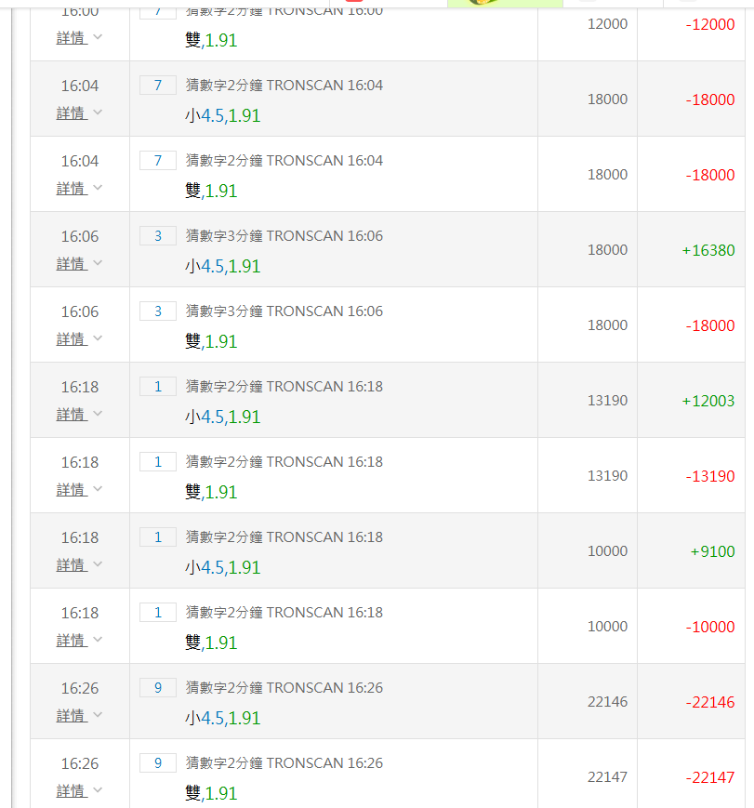Open 詳情 for the -22147 losing row
754x808 pixels.
tap(71, 790)
